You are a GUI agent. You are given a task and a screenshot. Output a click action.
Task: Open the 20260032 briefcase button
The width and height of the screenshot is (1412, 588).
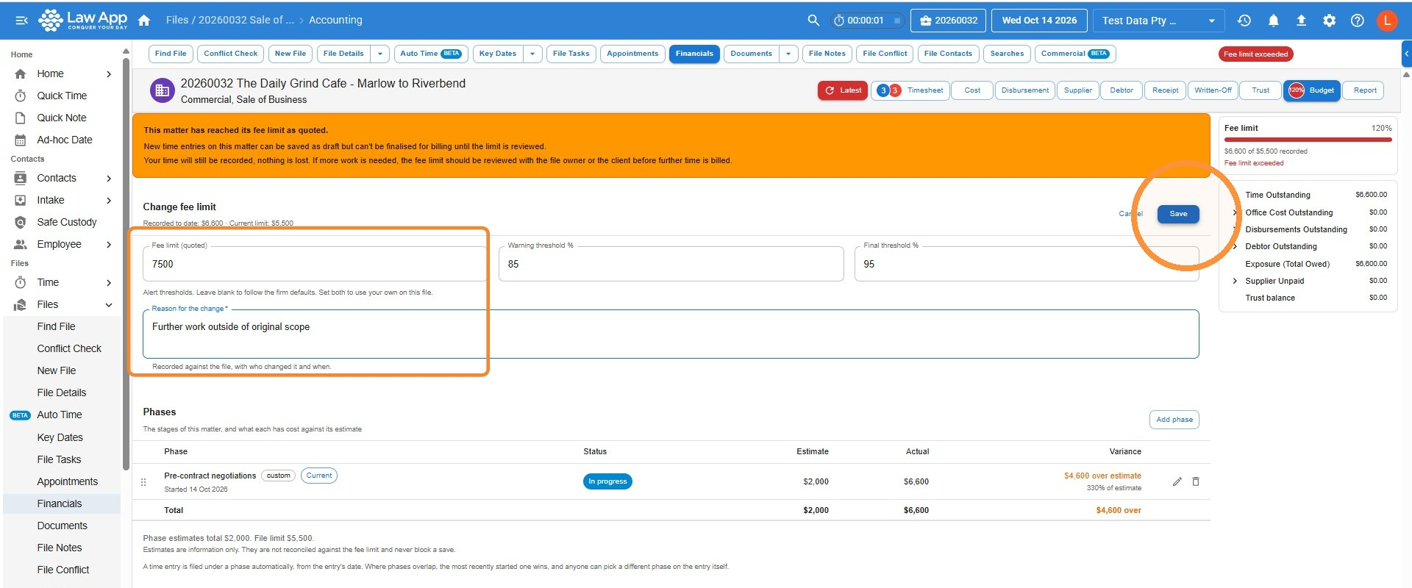(x=949, y=21)
